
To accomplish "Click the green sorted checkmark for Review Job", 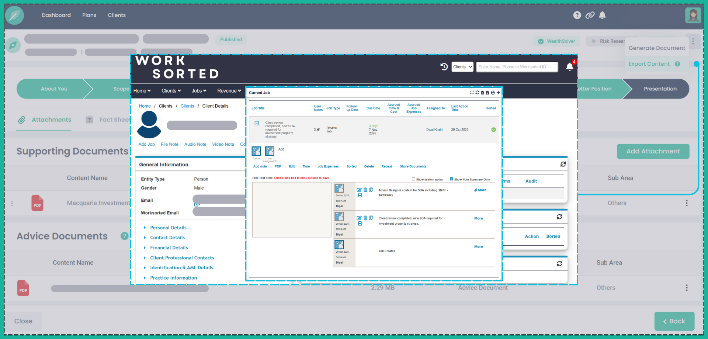I will tap(493, 129).
